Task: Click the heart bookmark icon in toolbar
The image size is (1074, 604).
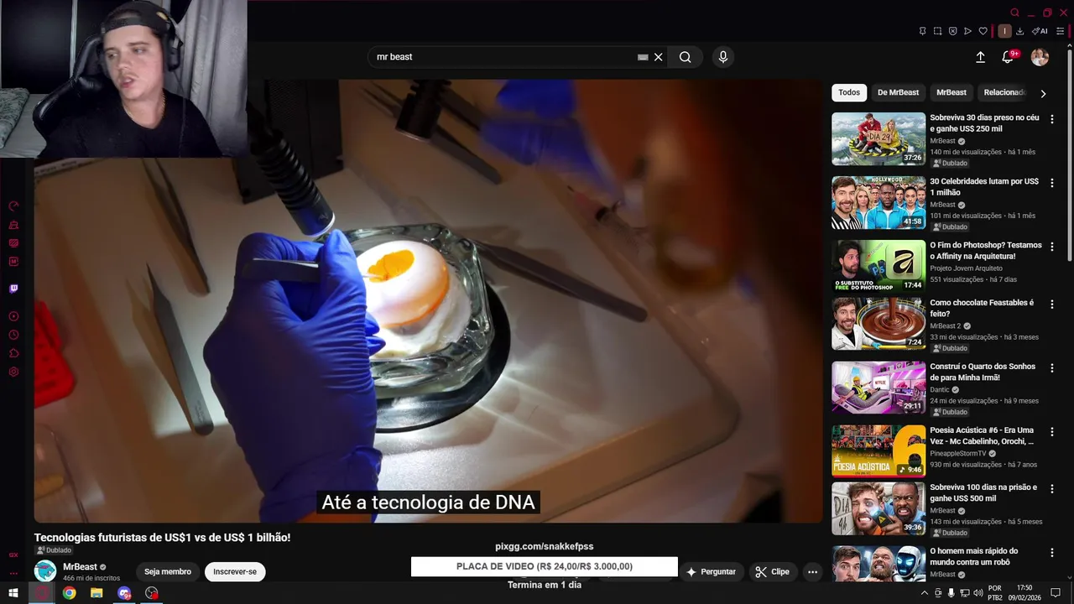Action: pos(983,31)
